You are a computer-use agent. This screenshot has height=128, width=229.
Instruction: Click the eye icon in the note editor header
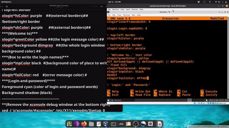[102, 6]
